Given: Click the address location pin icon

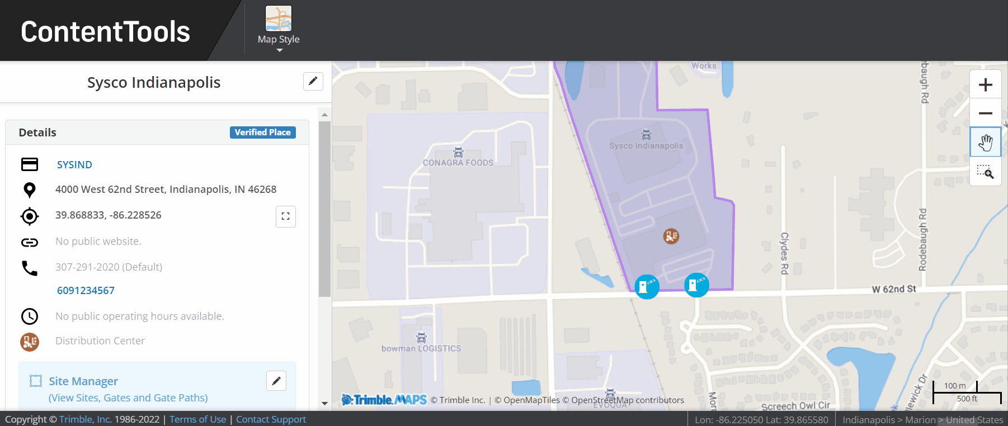Looking at the screenshot, I should click(30, 190).
